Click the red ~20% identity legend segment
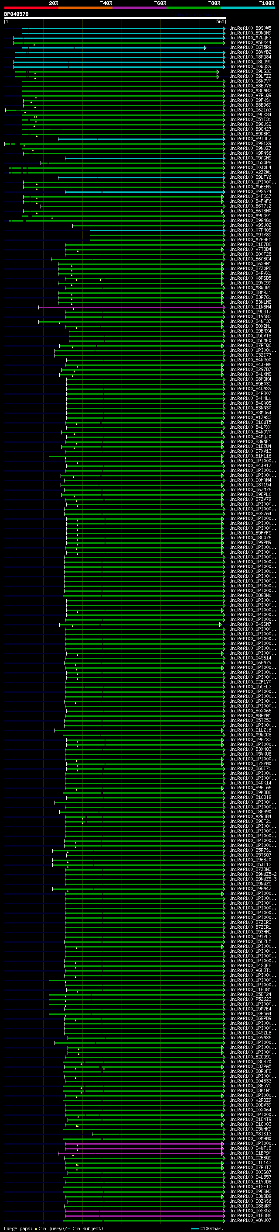The height and width of the screenshot is (1232, 279). (x=31, y=8)
